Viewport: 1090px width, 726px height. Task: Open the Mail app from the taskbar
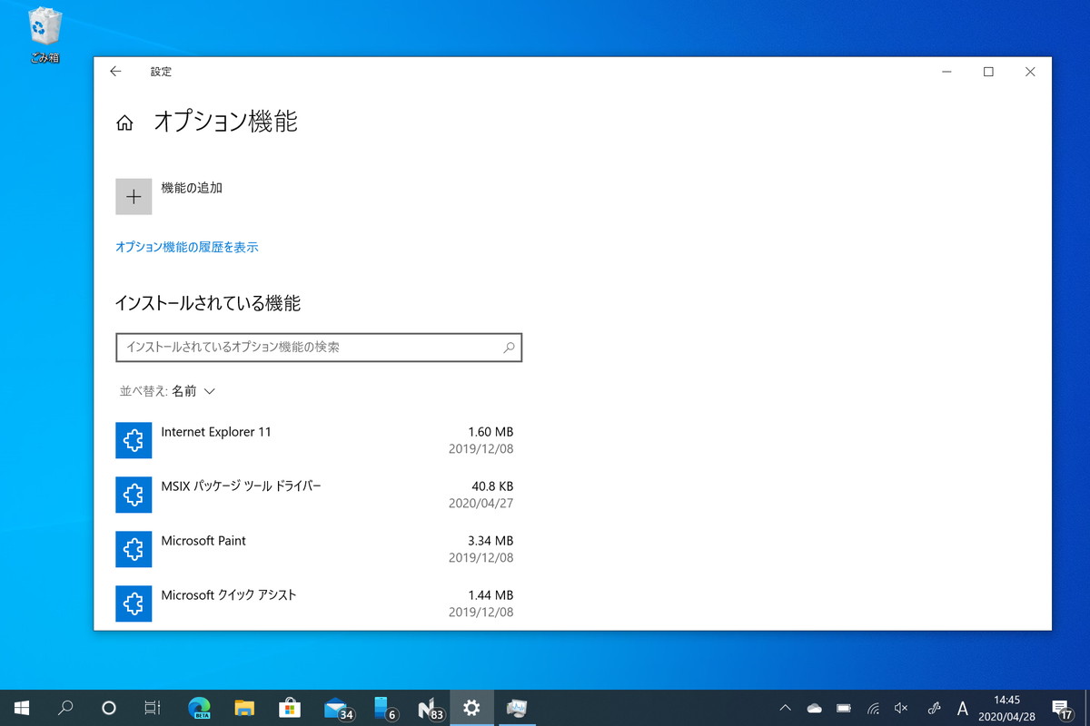pos(335,707)
